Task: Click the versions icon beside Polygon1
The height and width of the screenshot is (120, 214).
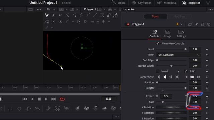Action: point(190,24)
